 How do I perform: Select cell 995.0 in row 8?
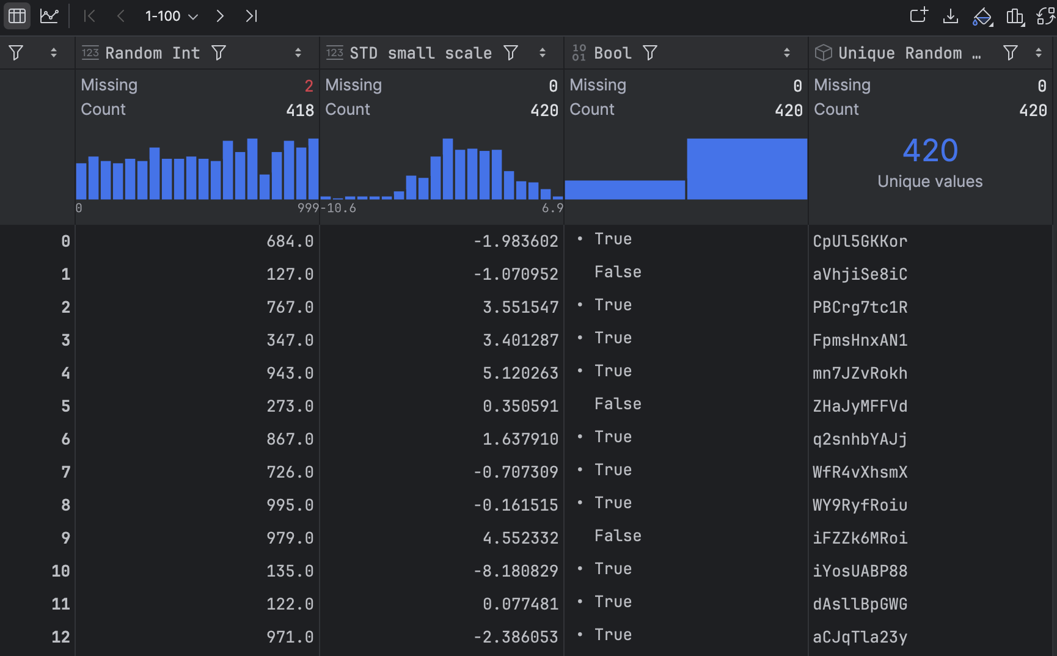pos(197,505)
